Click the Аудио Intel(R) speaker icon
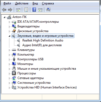Image resolution: width=101 pixels, height=102 pixels. [18, 45]
